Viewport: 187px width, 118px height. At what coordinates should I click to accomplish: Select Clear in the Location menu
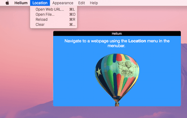point(54,24)
